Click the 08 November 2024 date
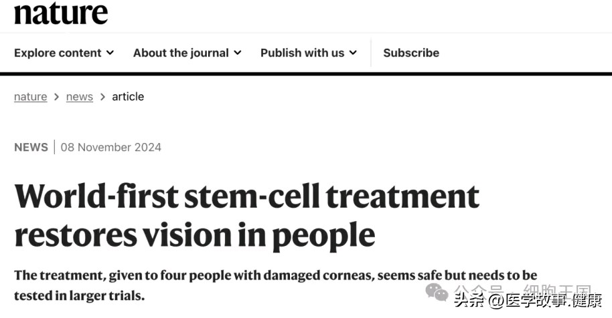This screenshot has width=612, height=318. (x=111, y=147)
